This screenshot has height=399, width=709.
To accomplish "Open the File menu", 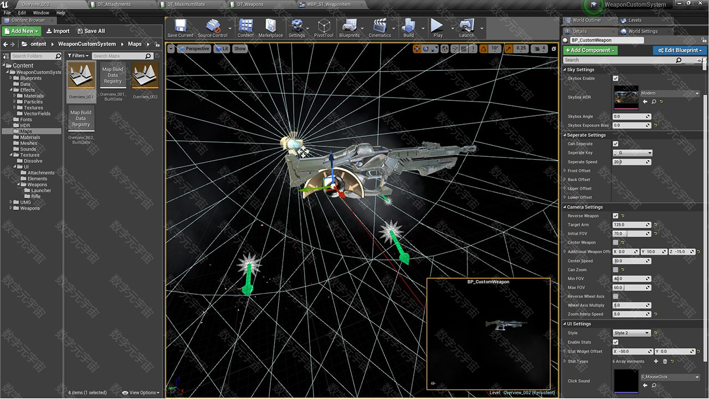I will click(7, 13).
